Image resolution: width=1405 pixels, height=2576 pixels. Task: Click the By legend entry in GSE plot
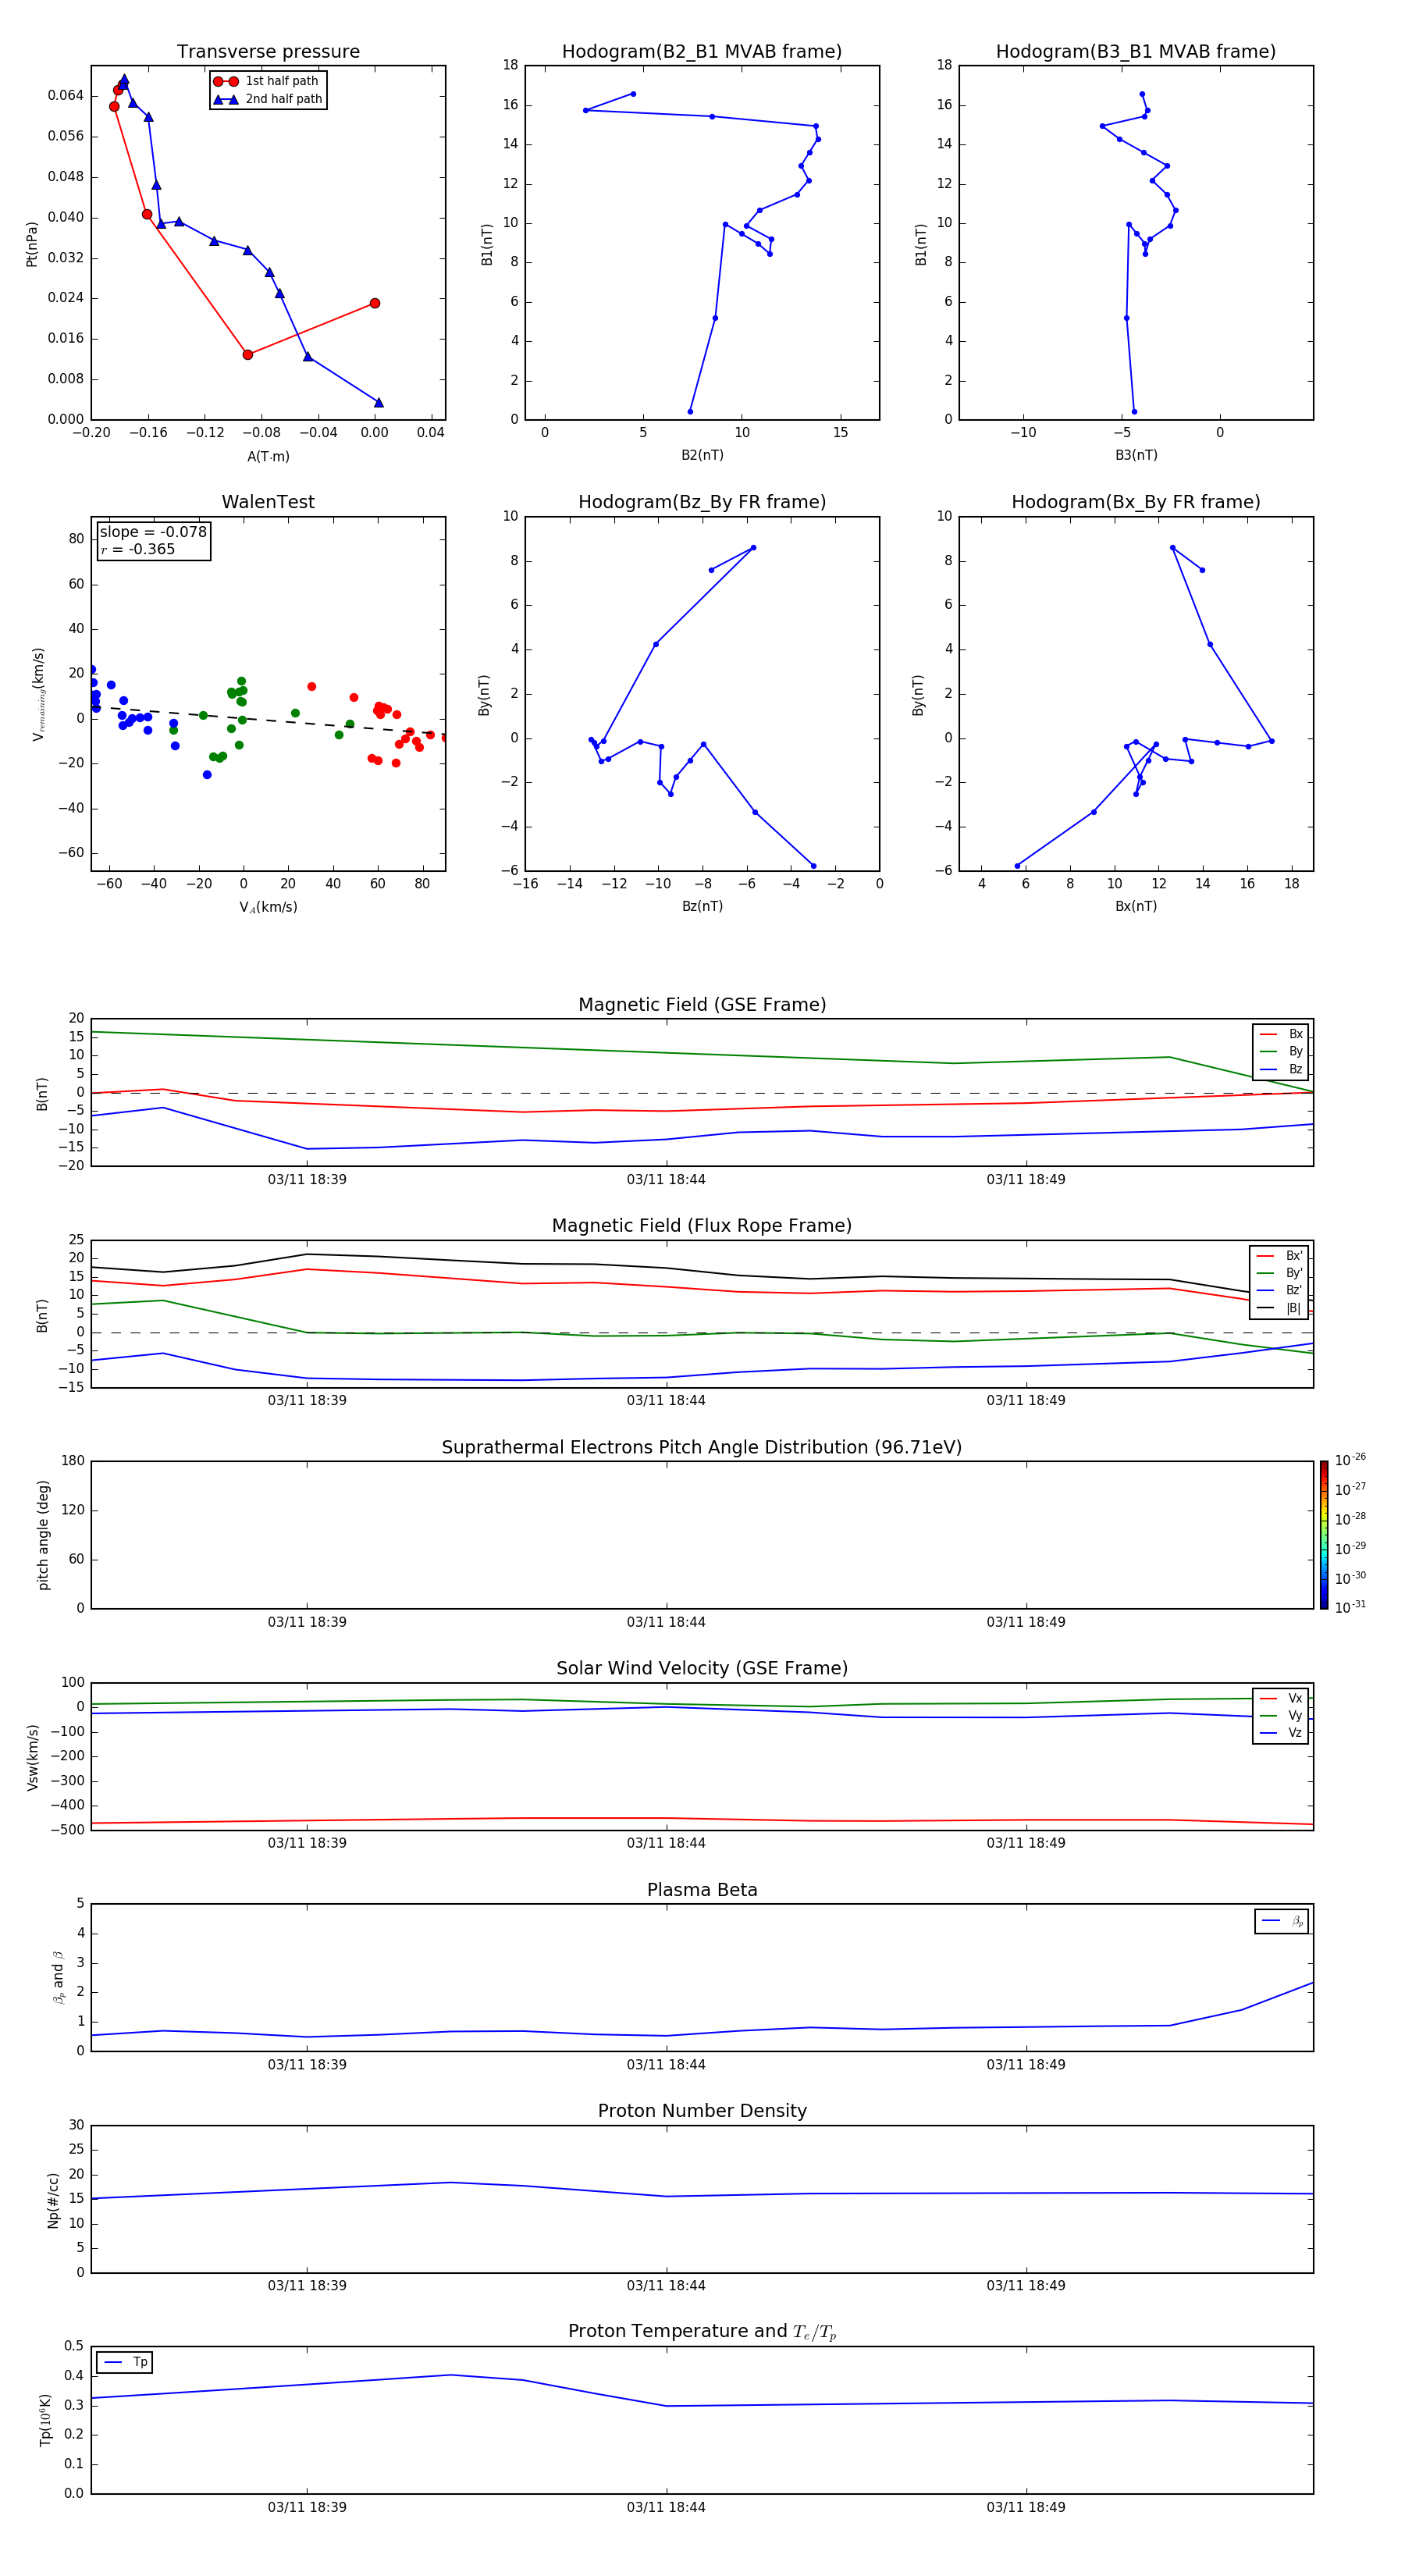(1281, 1051)
